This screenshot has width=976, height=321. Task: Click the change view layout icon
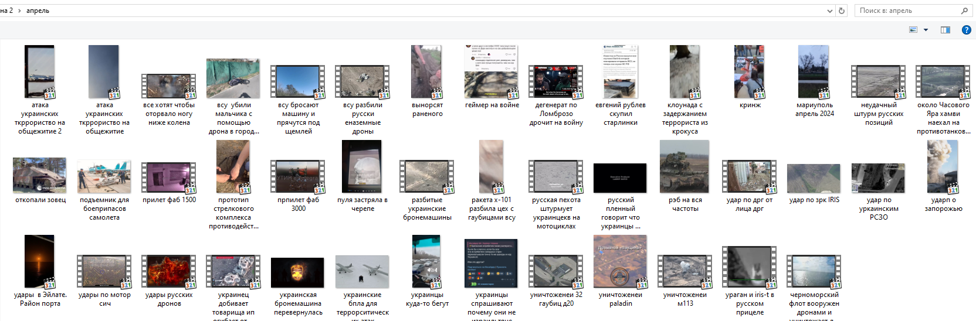(913, 30)
